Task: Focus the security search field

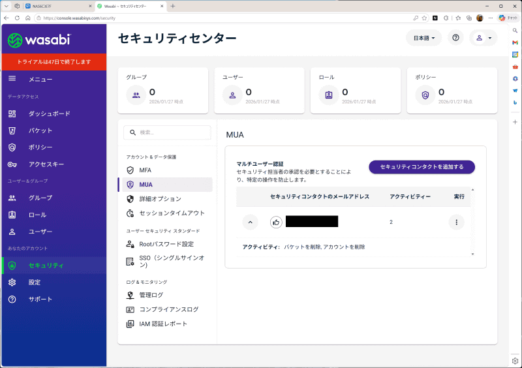Action: [x=167, y=132]
